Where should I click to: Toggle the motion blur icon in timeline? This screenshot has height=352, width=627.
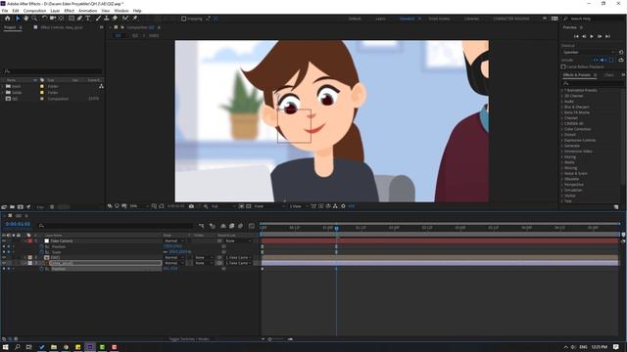click(240, 226)
